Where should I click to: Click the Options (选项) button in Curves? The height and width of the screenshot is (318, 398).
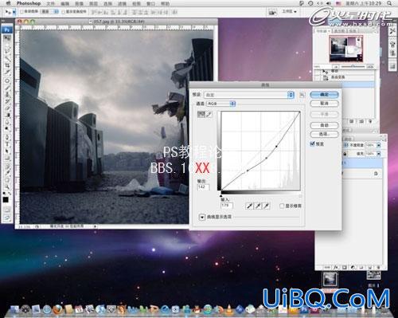(x=324, y=134)
